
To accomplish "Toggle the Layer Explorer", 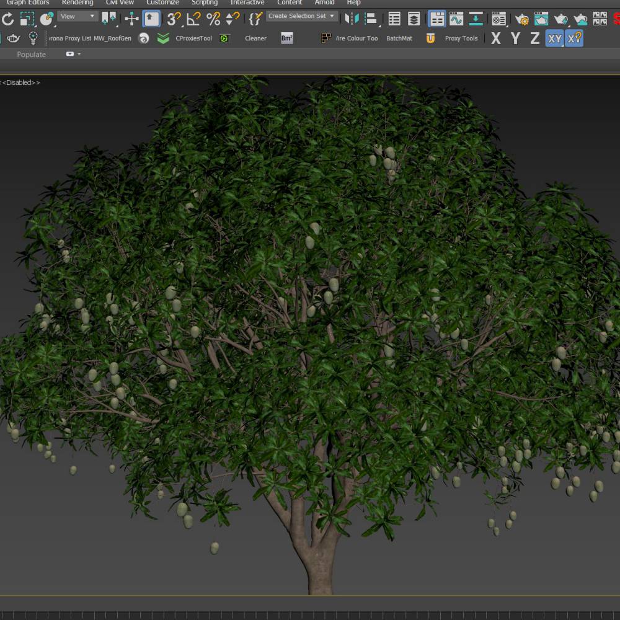I will click(x=414, y=19).
